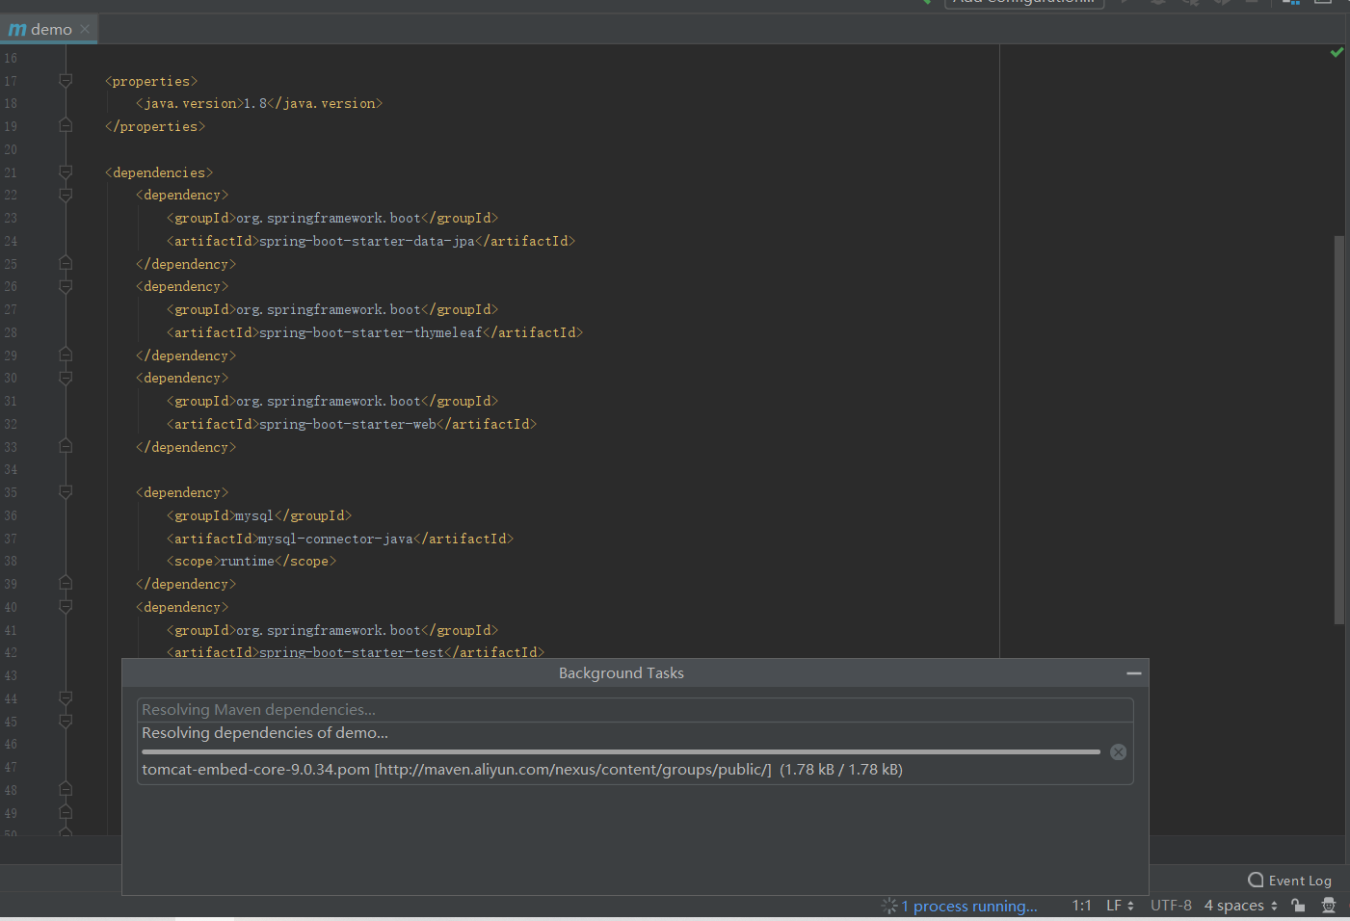This screenshot has width=1350, height=921.
Task: Collapse the dependencies block on line 21
Action: 66,172
